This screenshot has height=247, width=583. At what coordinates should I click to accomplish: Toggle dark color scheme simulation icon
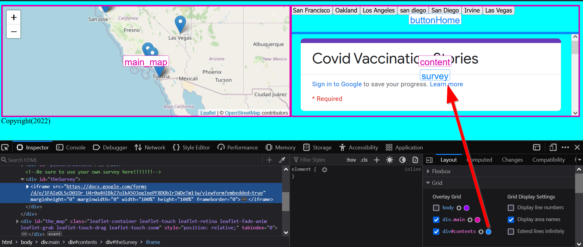coord(402,160)
